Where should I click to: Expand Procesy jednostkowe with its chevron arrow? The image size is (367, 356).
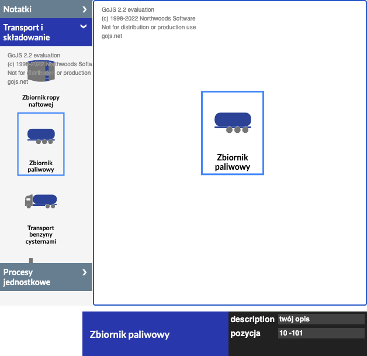(85, 272)
